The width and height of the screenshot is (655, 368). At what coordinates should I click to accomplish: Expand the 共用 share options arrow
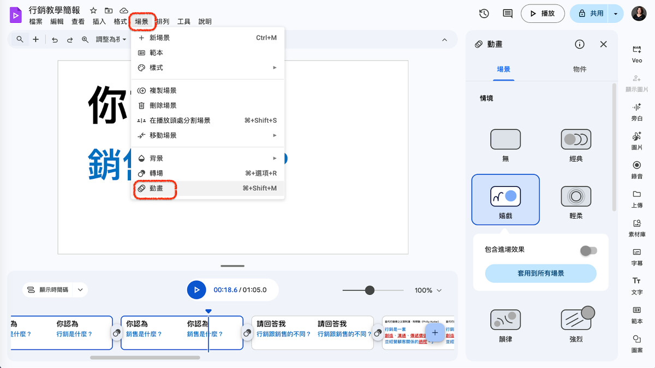point(616,14)
